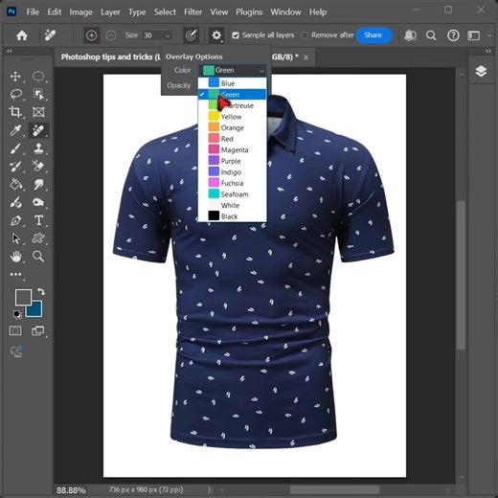Select the Smudge tool
Image resolution: width=498 pixels, height=498 pixels.
point(38,185)
